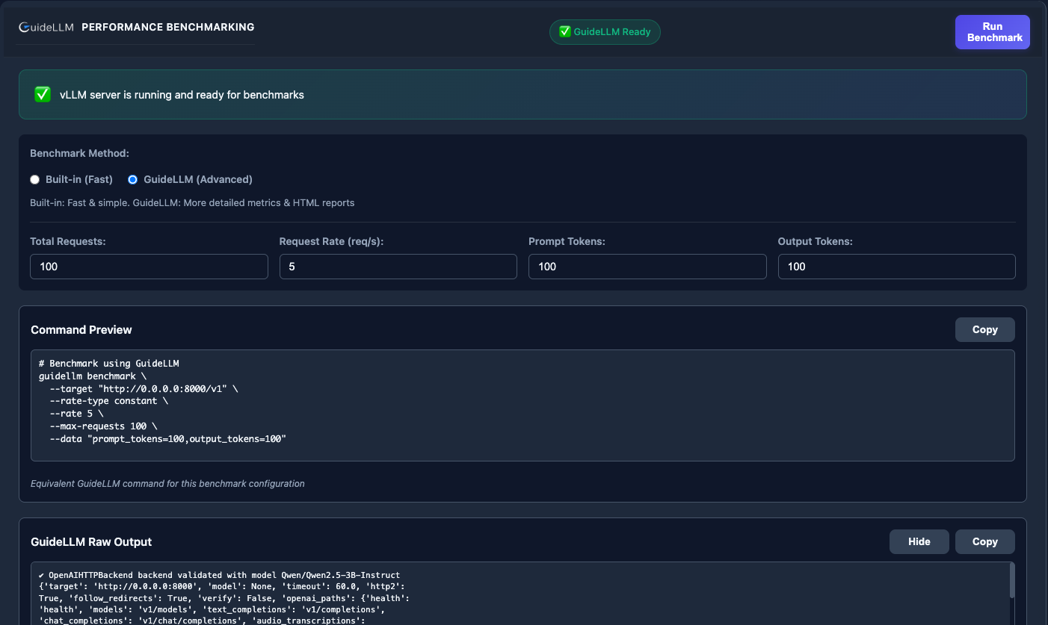Click the GuideLLM logo in the header

[46, 27]
